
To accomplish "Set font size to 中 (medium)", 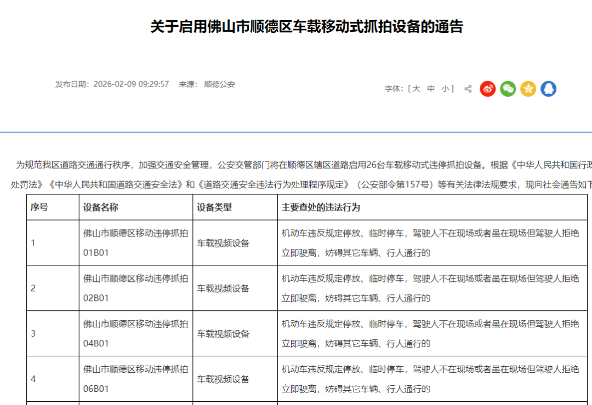I will (431, 89).
